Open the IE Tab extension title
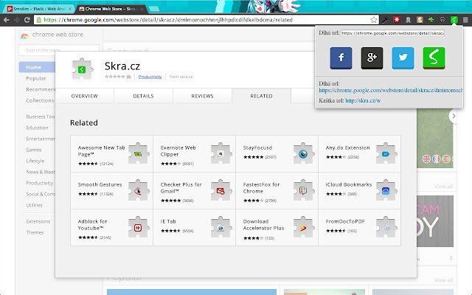Image resolution: width=472 pixels, height=295 pixels. click(x=168, y=221)
